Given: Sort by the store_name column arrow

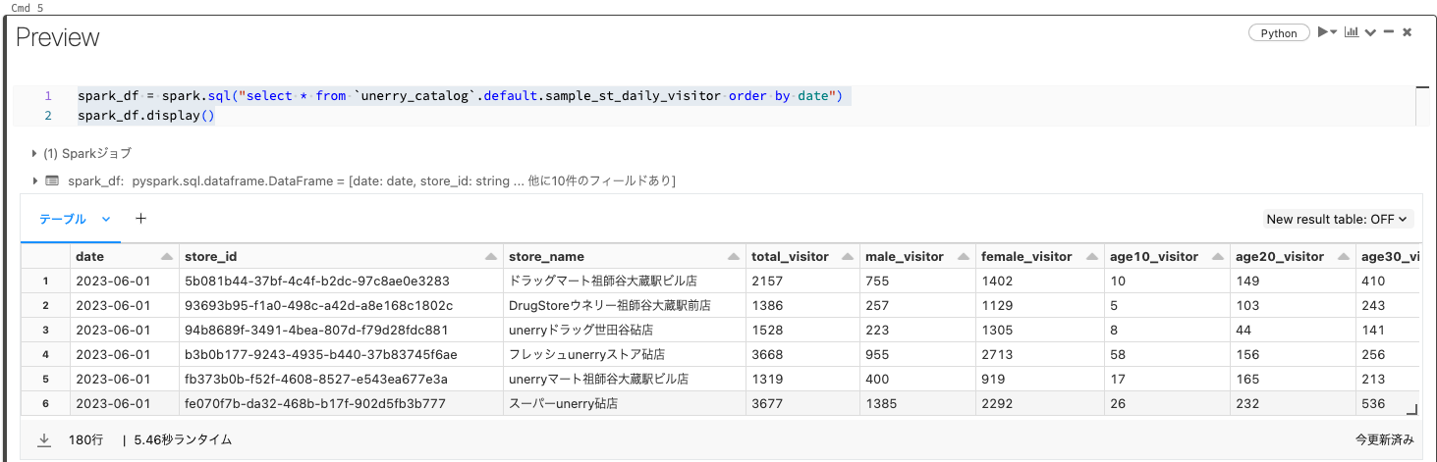Looking at the screenshot, I should point(733,257).
